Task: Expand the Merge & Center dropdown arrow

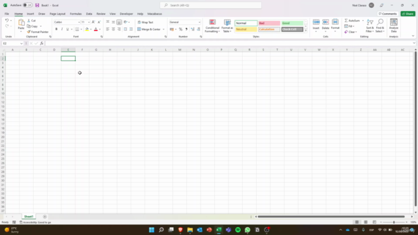Action: (x=163, y=29)
